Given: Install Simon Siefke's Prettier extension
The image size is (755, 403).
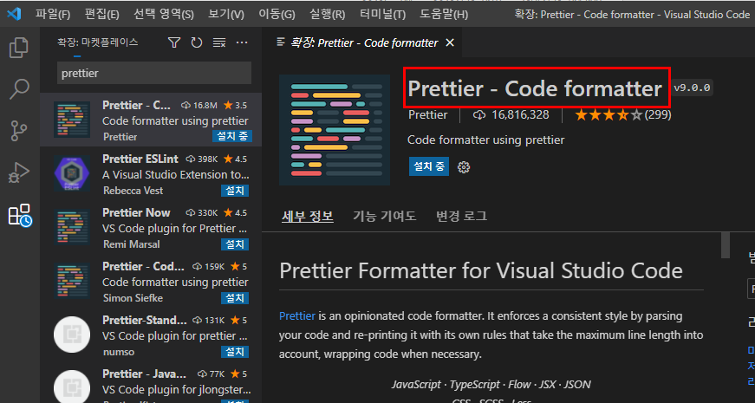Looking at the screenshot, I should (235, 298).
